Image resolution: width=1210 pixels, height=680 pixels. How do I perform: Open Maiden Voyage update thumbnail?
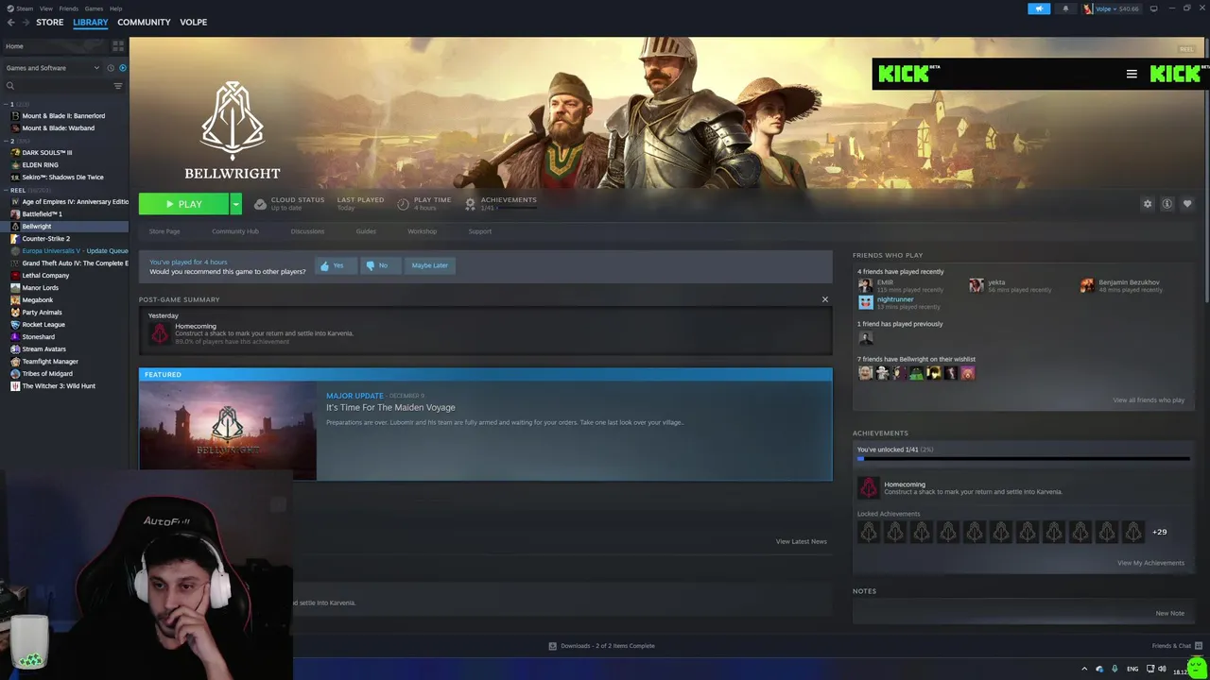pos(228,432)
